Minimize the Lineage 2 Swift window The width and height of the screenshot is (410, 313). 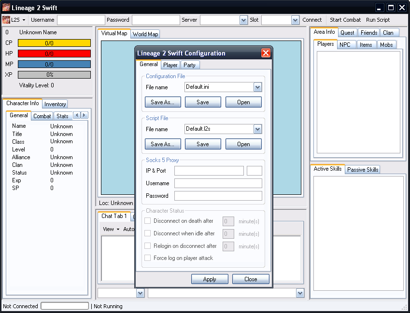click(379, 8)
